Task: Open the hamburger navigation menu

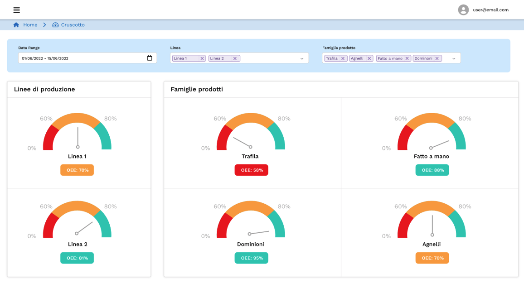Action: [17, 10]
